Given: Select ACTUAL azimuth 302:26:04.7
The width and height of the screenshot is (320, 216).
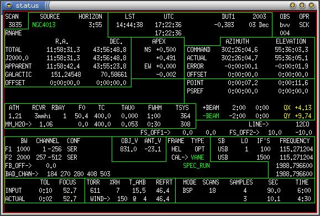Looking at the screenshot, I should tap(239, 58).
